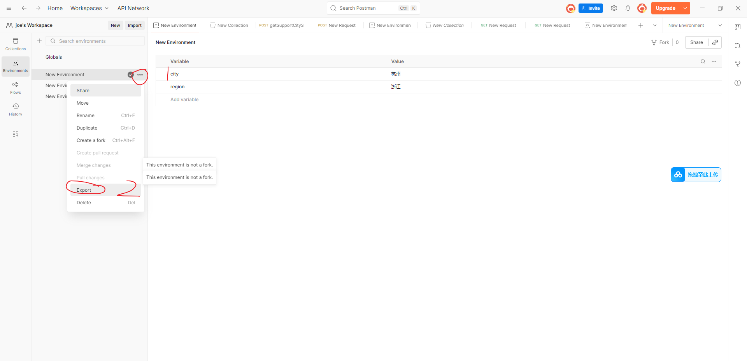This screenshot has width=747, height=361.
Task: Click the fork count 0
Action: 677,42
